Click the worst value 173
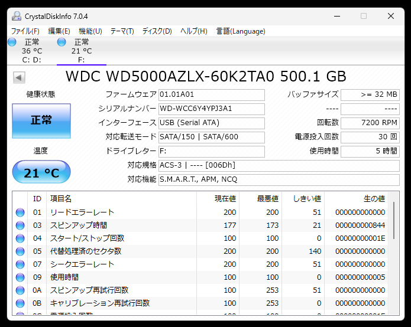The image size is (411, 327). pos(273,225)
